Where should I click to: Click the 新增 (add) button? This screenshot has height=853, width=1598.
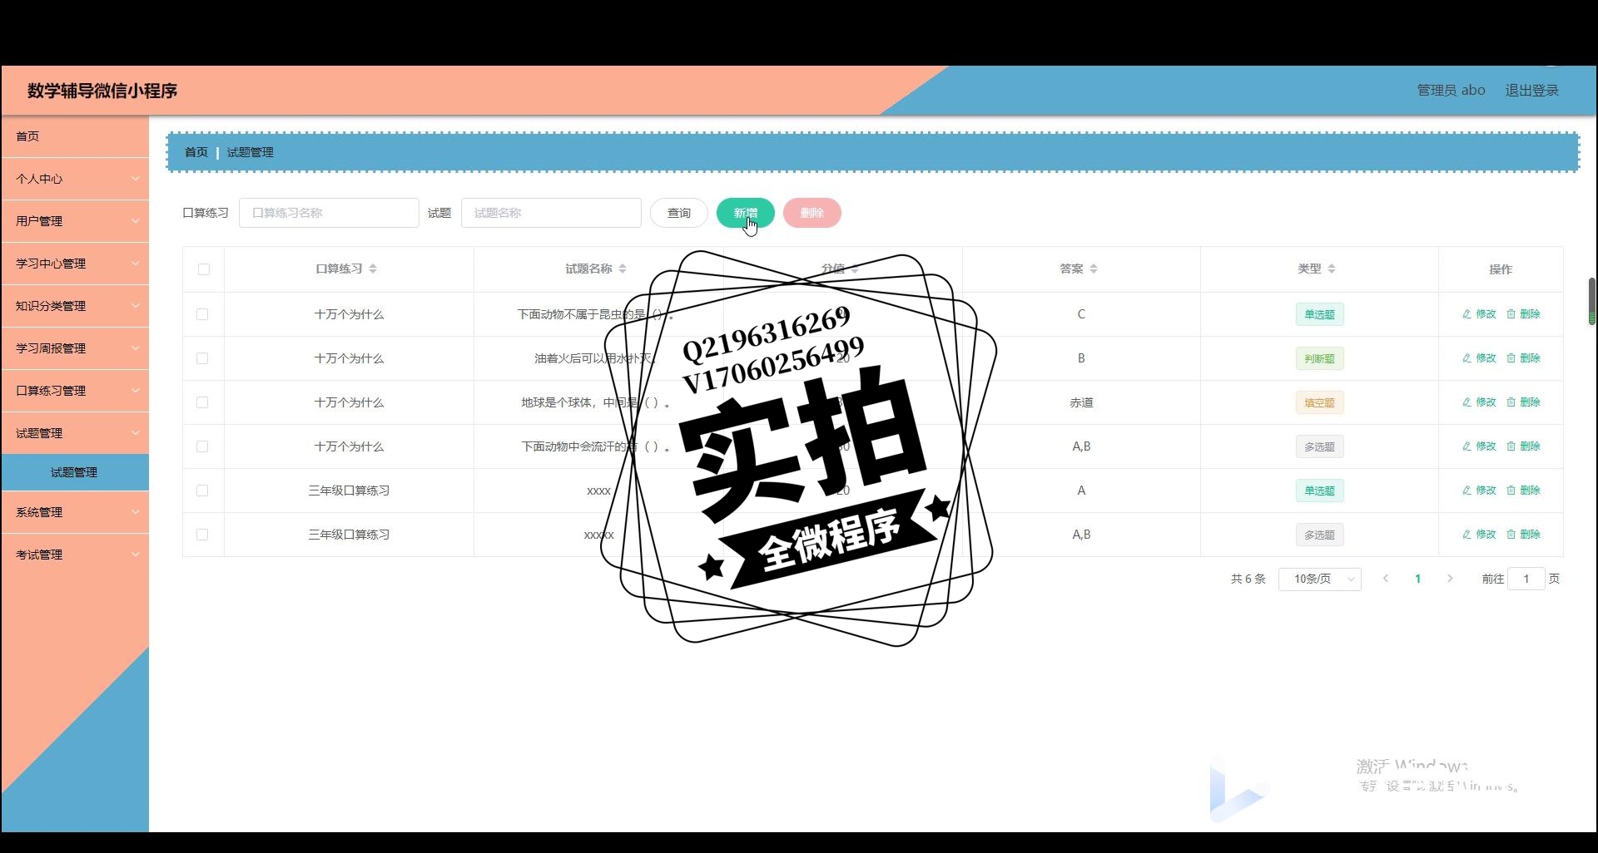745,213
